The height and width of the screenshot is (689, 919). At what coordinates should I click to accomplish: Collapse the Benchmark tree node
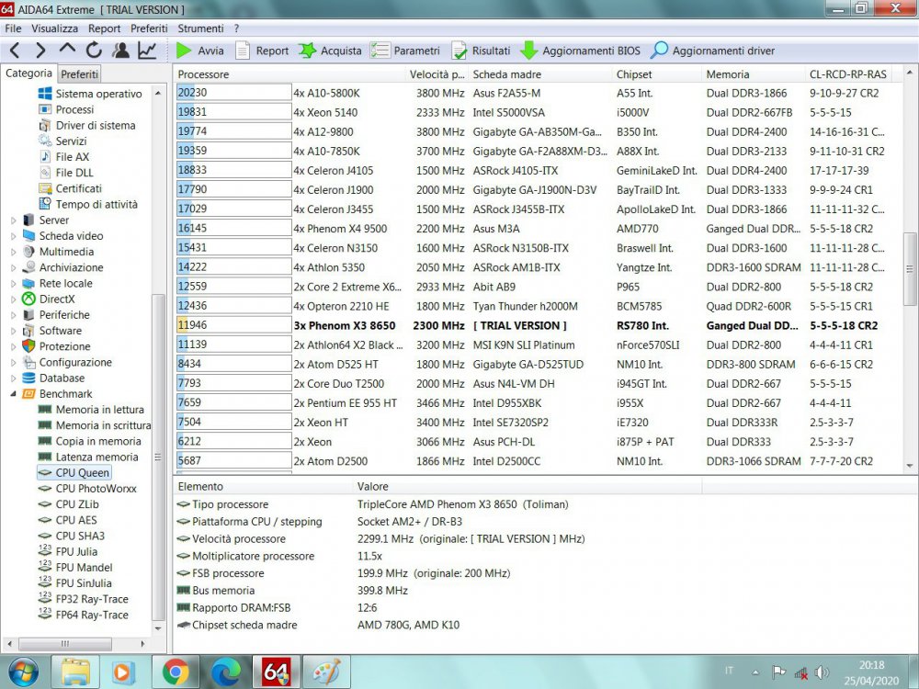pos(14,394)
